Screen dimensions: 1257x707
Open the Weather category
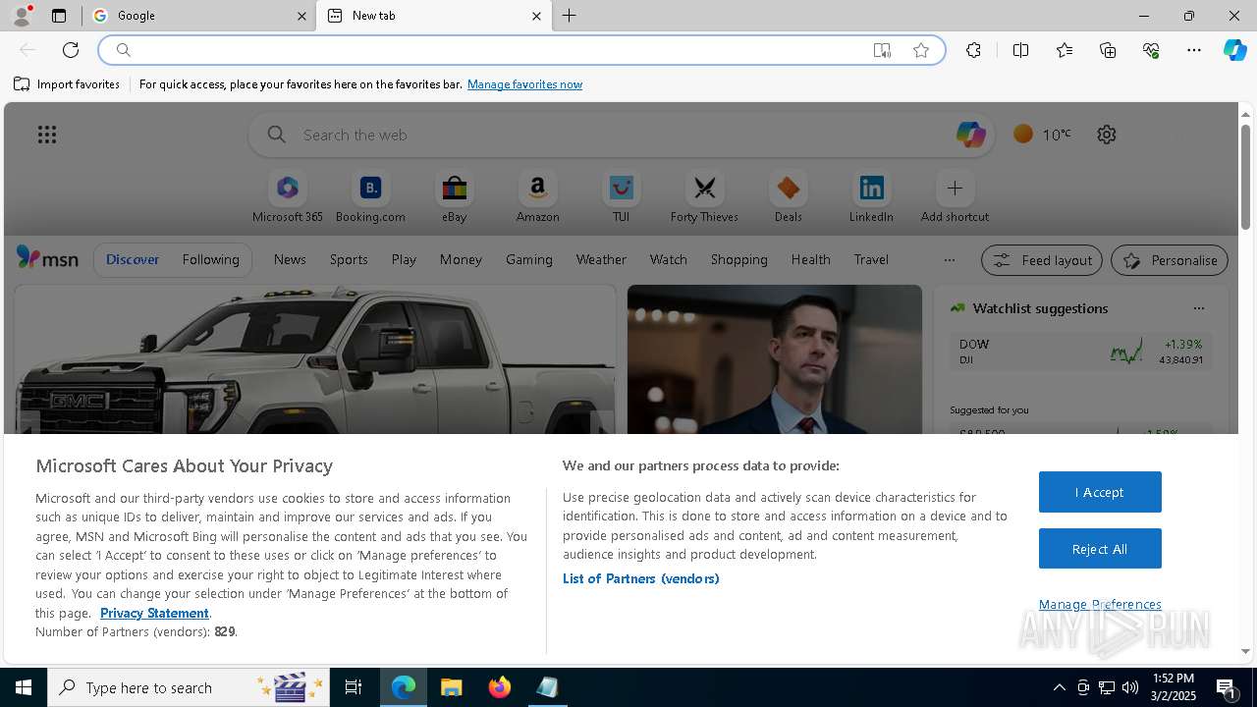point(601,259)
